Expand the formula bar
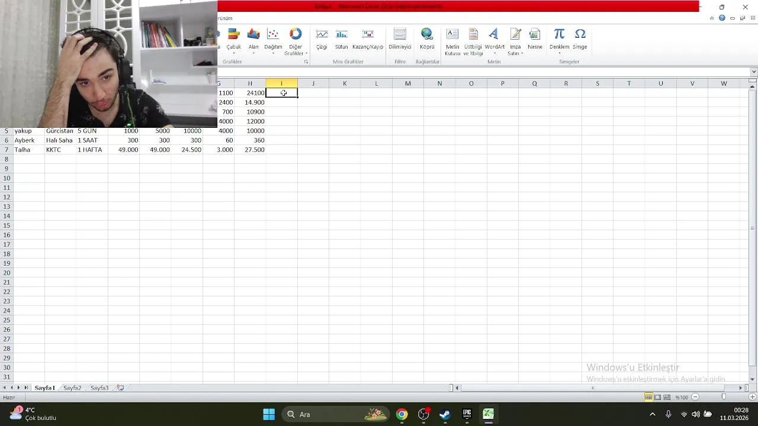The width and height of the screenshot is (758, 426). tap(753, 72)
